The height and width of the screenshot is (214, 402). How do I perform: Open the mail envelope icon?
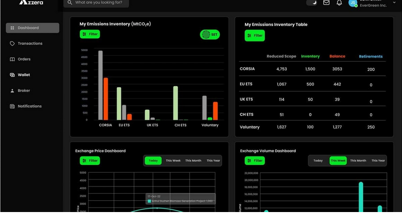326,3
